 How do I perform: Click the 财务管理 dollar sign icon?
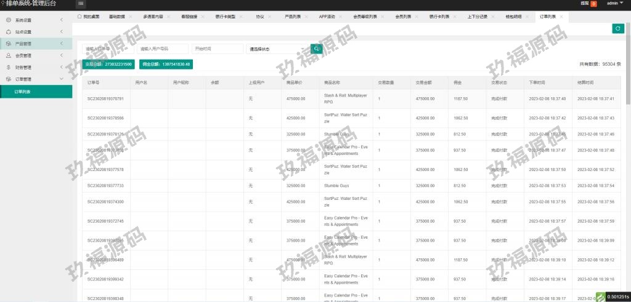(x=8, y=68)
